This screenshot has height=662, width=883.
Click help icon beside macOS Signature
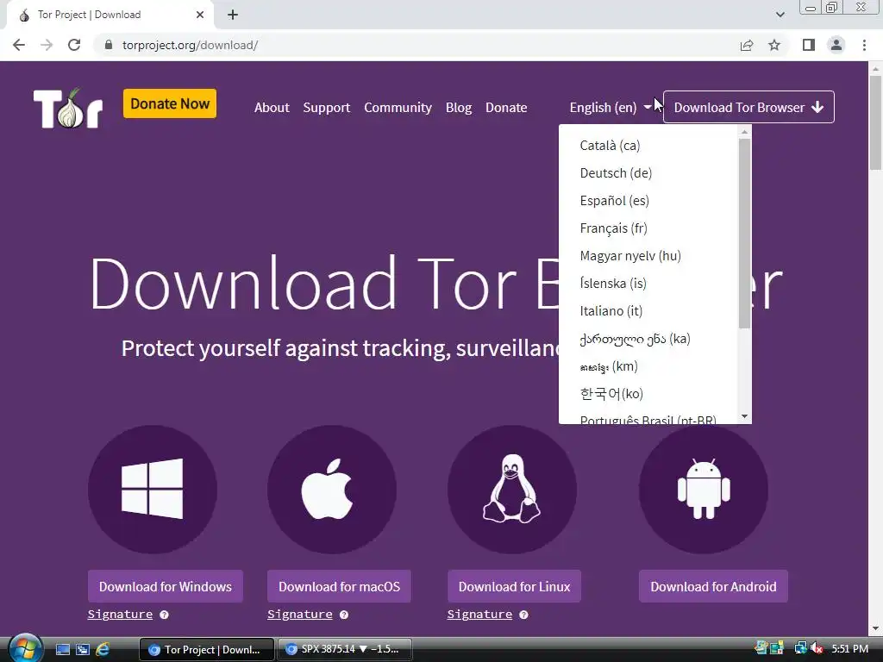click(344, 615)
